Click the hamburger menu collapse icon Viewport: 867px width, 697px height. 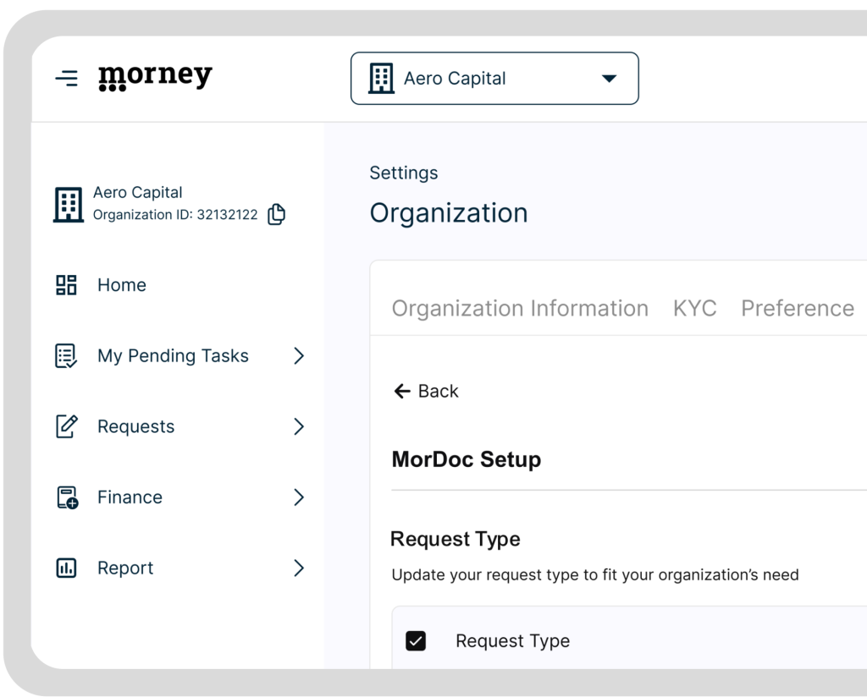[66, 79]
